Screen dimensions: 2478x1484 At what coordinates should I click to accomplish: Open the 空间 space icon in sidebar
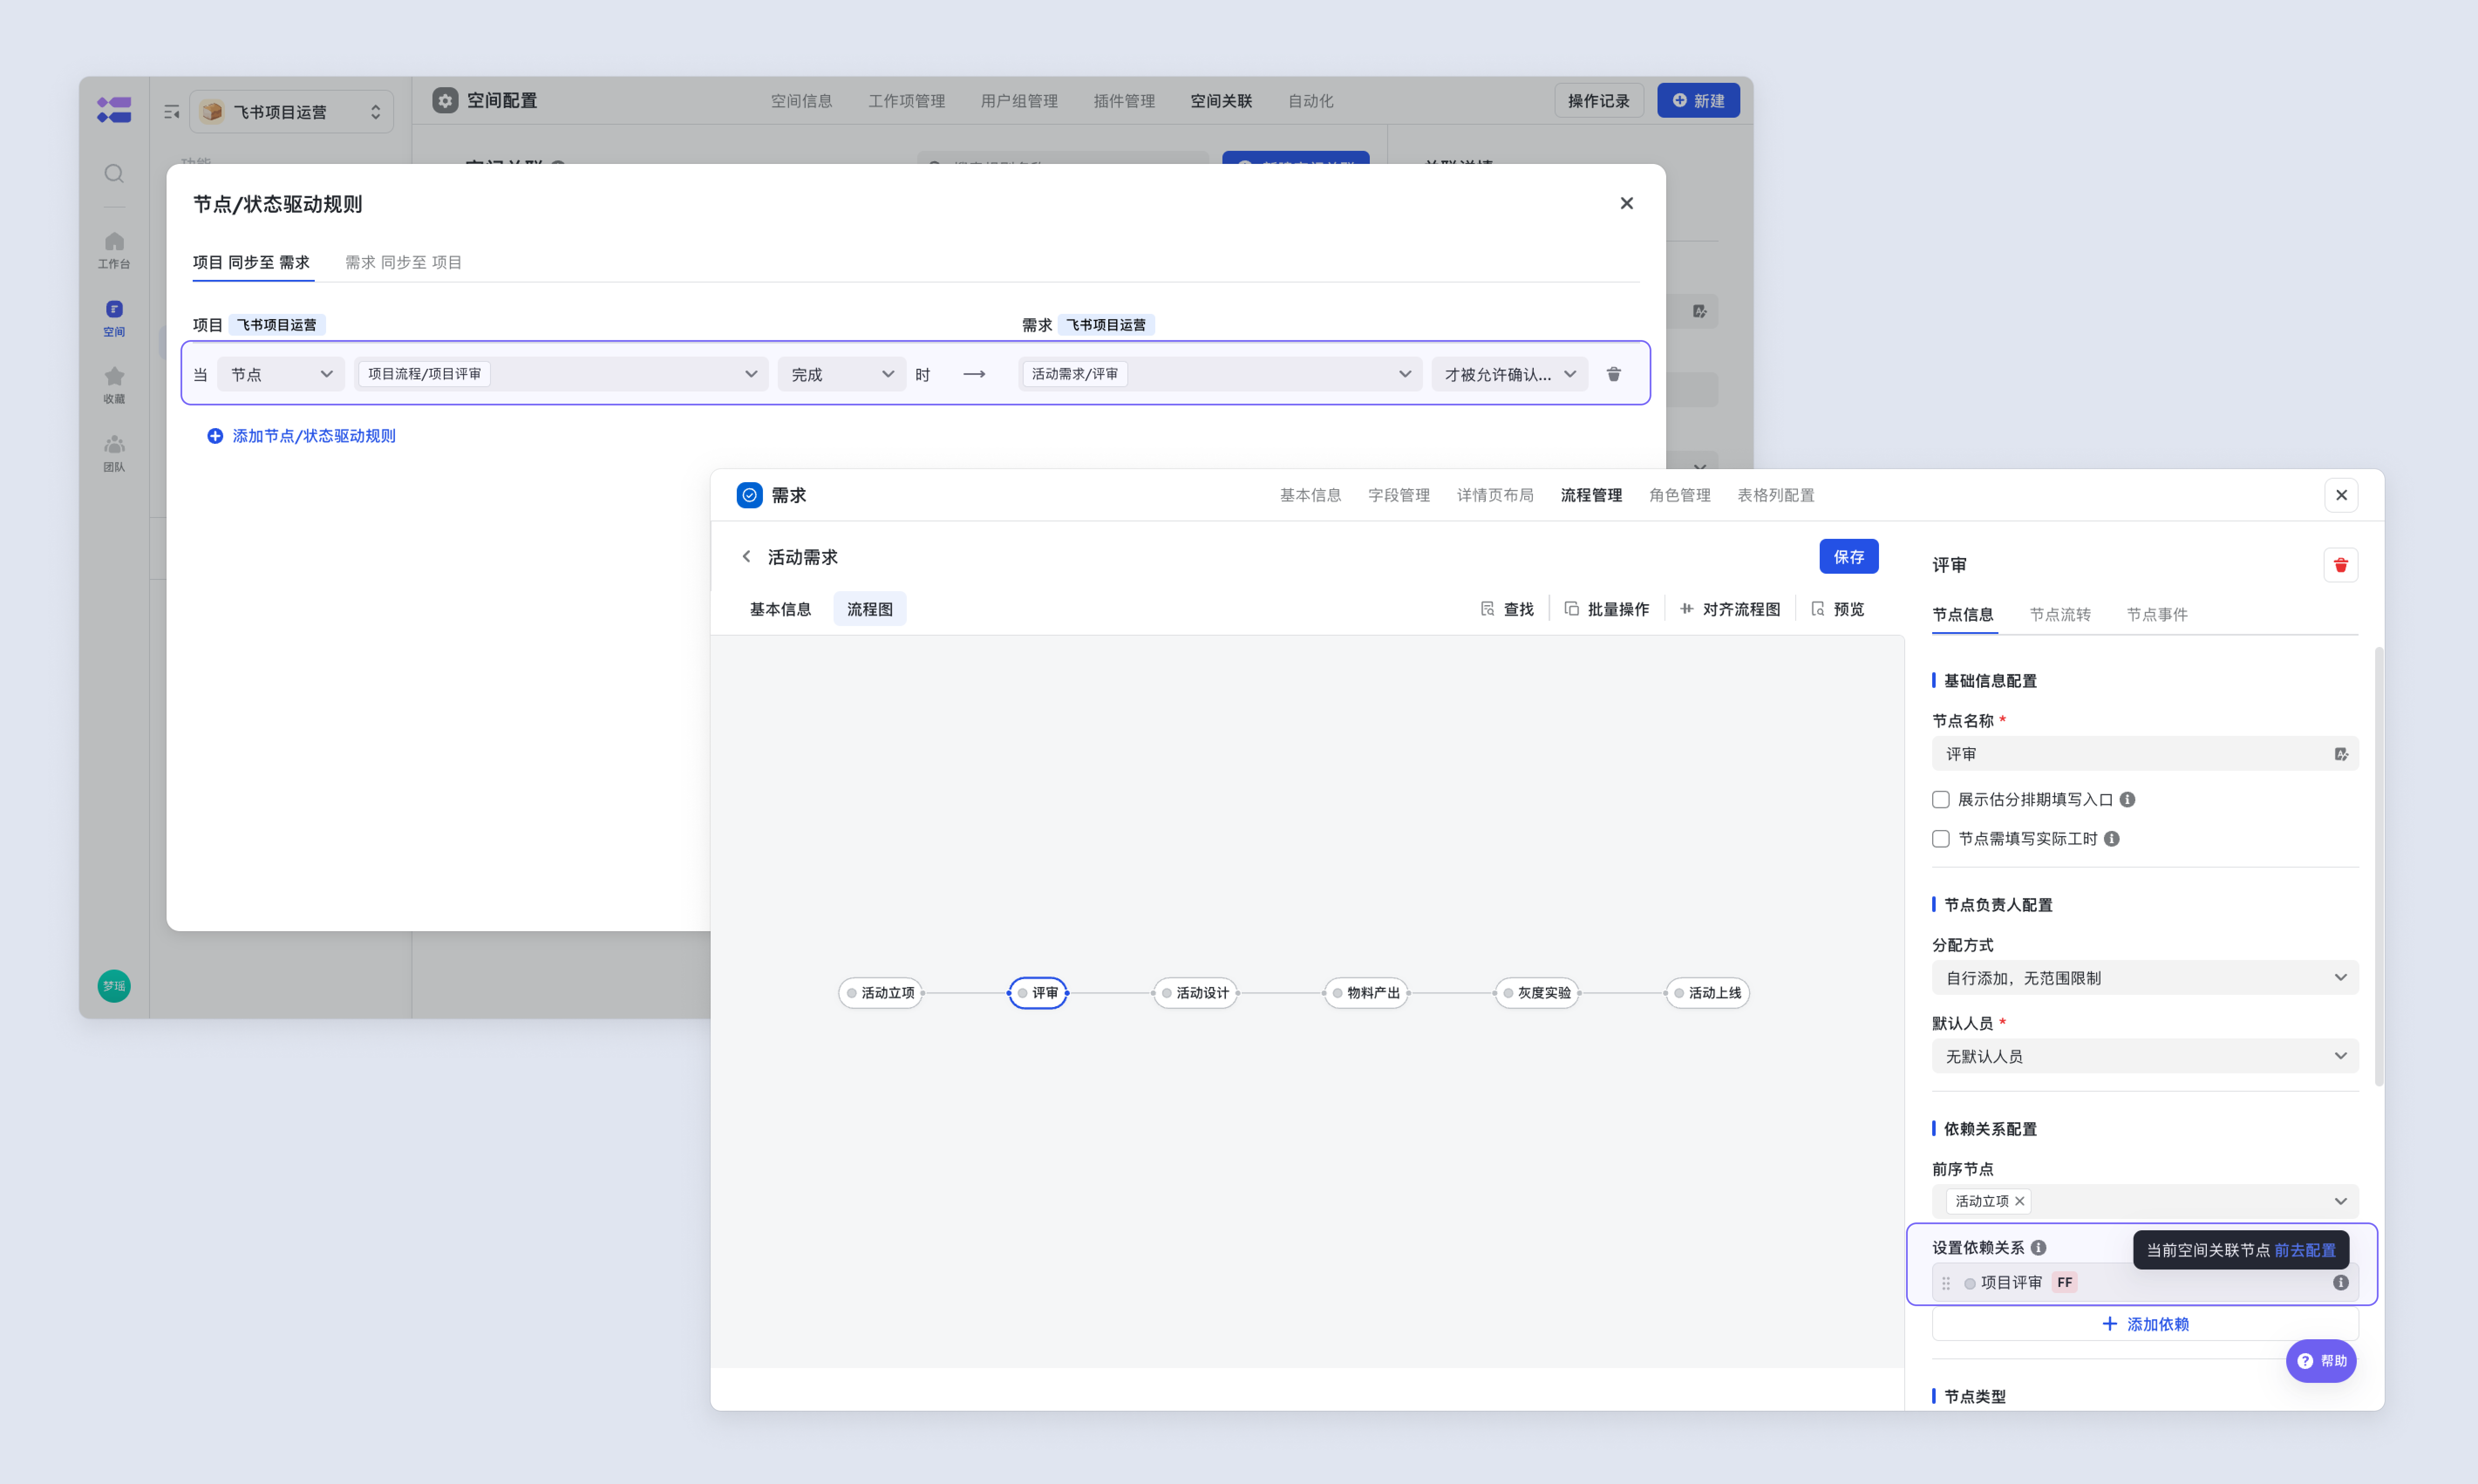click(x=114, y=318)
